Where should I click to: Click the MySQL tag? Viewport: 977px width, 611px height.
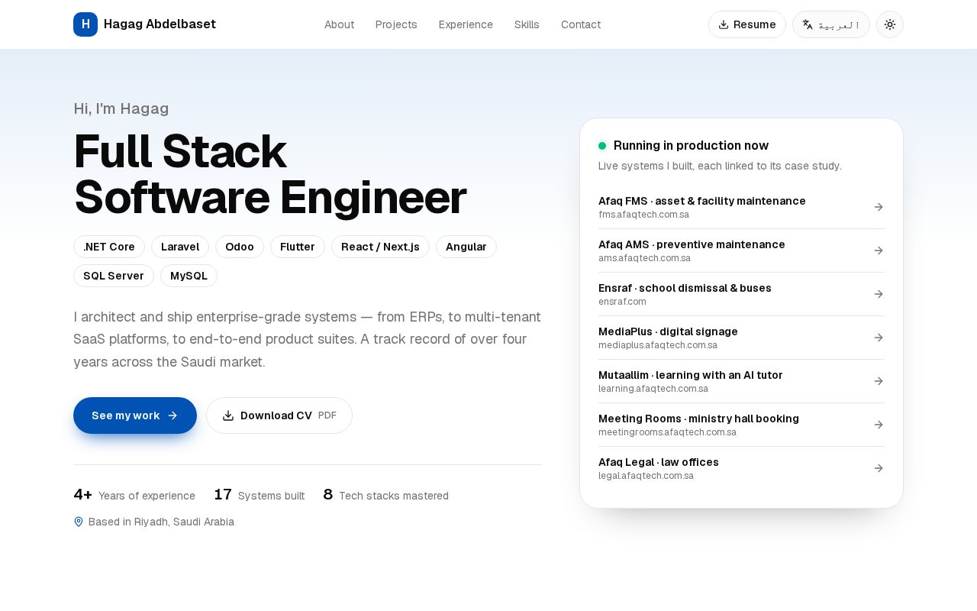click(x=189, y=276)
